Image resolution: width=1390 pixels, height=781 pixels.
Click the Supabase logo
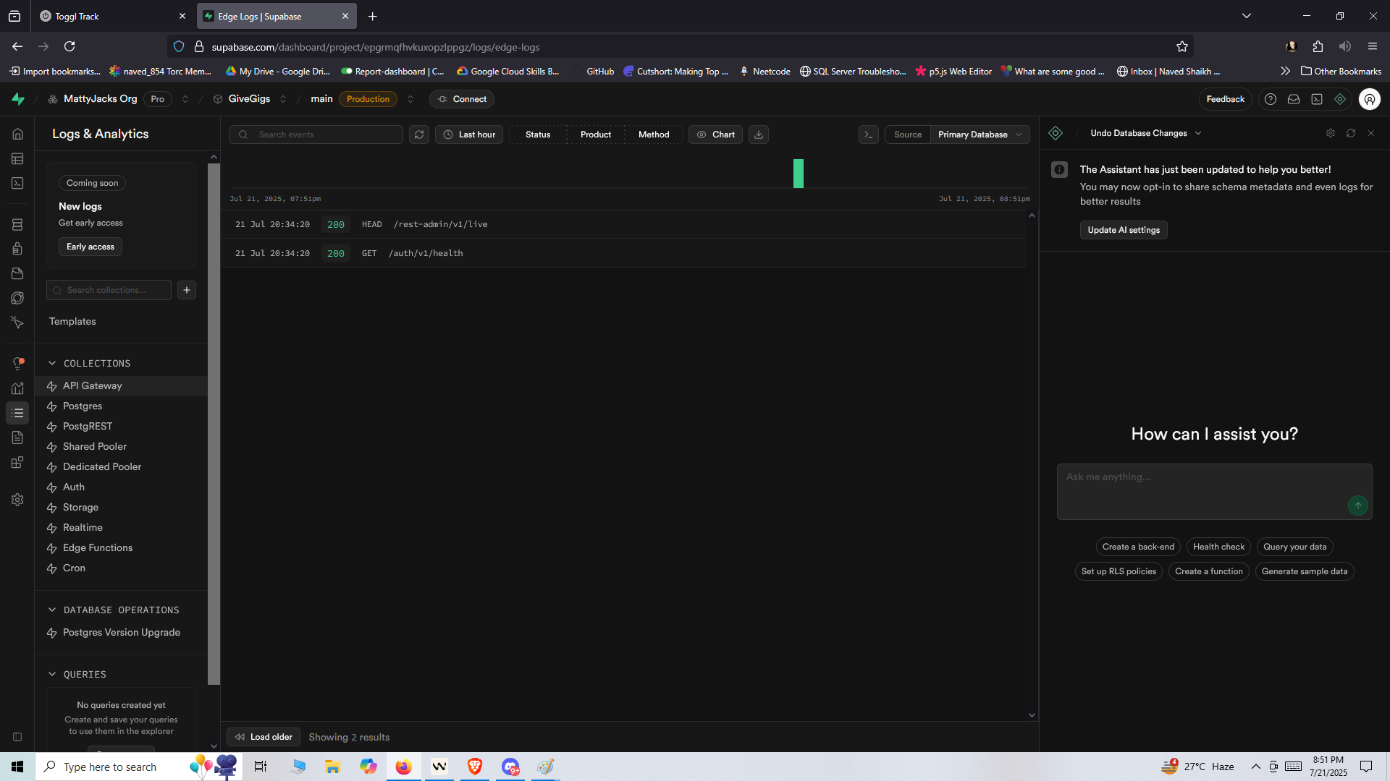[18, 99]
